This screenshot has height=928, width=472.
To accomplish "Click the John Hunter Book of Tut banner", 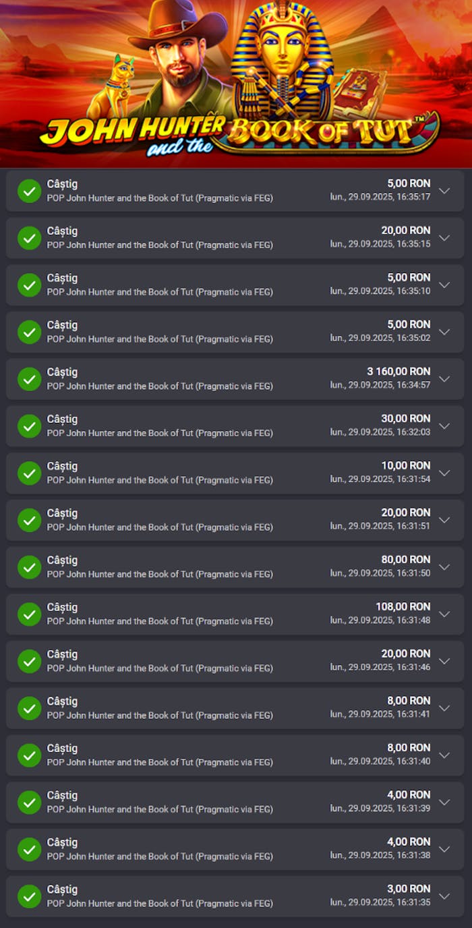I will tap(236, 84).
